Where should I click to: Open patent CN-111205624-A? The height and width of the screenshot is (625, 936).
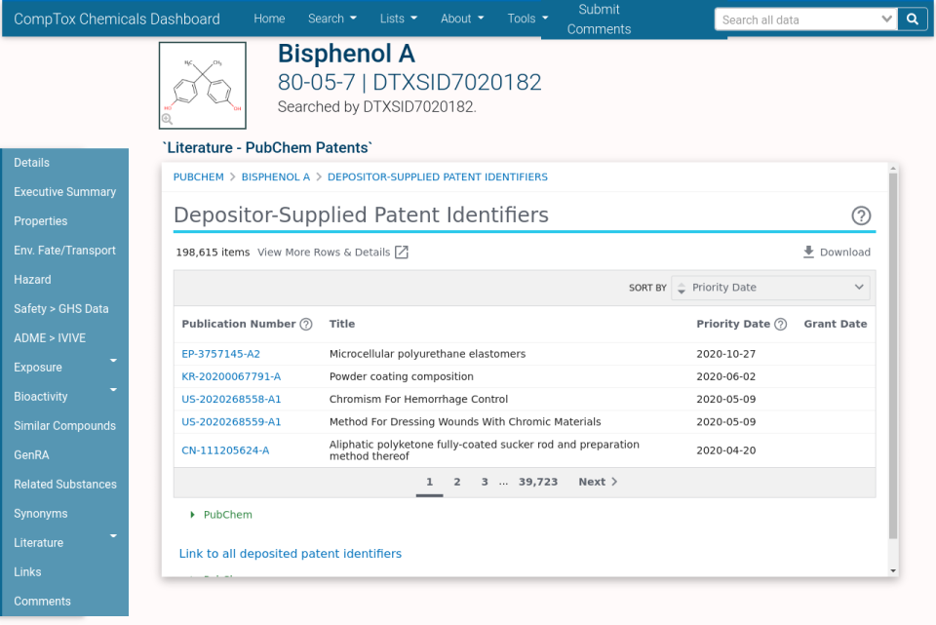point(225,450)
